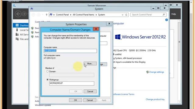Expand the arrow after All Control Panel Items

96,15
